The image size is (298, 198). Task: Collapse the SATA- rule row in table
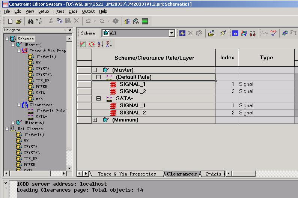click(x=98, y=98)
